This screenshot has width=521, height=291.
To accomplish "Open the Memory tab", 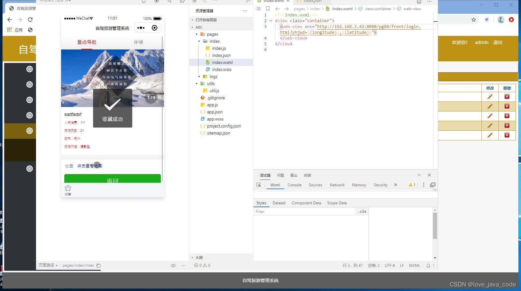I will pyautogui.click(x=359, y=185).
